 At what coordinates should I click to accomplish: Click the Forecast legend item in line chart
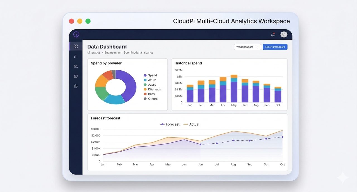(170, 124)
